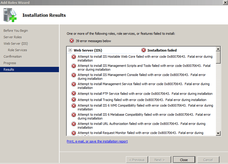Click error icon for Tracing failure

coord(74,100)
